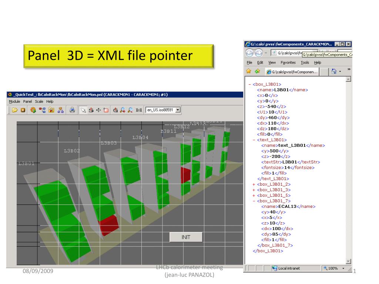Open the Edit menu in Internet Explorer
Viewport: 379px width, 284px height.
tap(260, 62)
